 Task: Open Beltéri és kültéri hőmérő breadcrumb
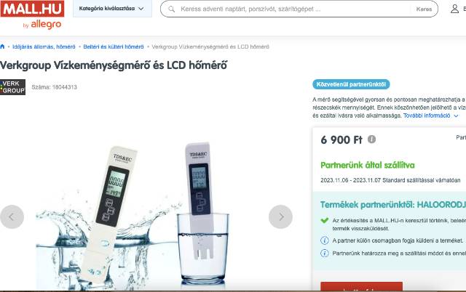coord(114,46)
